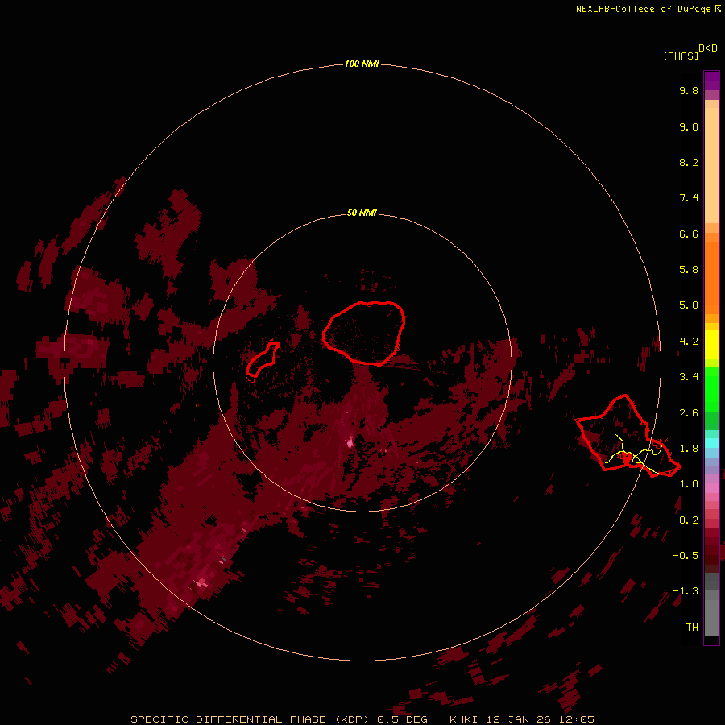725x725 pixels.
Task: Click the 6.6 scale value
Action: coord(689,234)
